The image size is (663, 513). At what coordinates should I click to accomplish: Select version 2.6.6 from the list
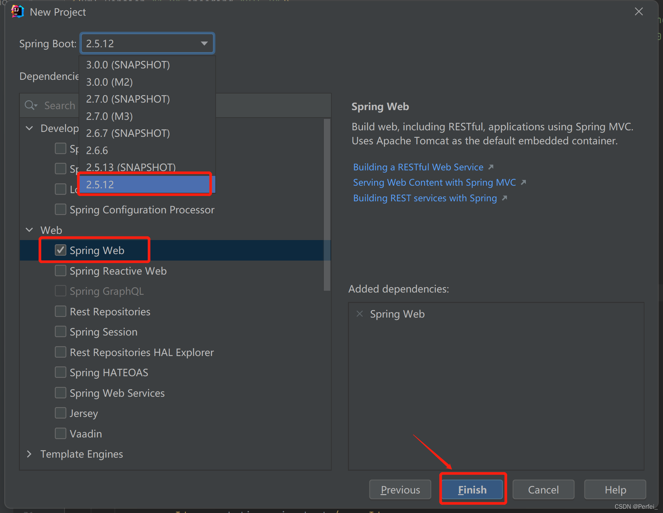97,150
